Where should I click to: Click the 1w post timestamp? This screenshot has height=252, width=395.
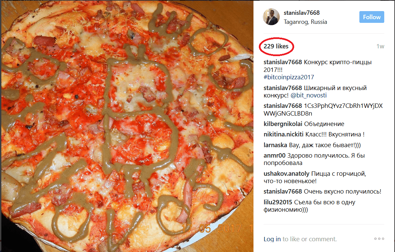tap(380, 46)
